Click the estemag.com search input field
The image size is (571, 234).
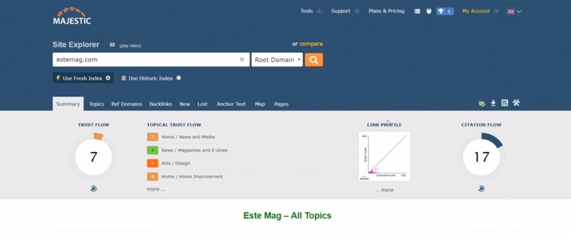(x=151, y=60)
